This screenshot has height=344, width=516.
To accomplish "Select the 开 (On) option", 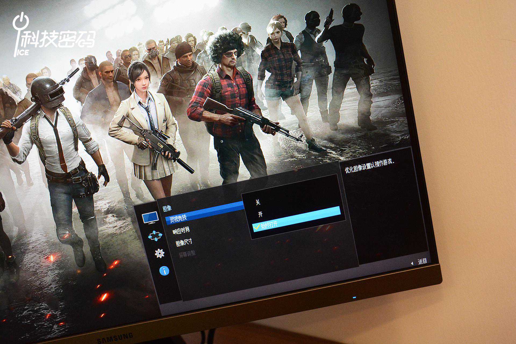I will pyautogui.click(x=260, y=214).
